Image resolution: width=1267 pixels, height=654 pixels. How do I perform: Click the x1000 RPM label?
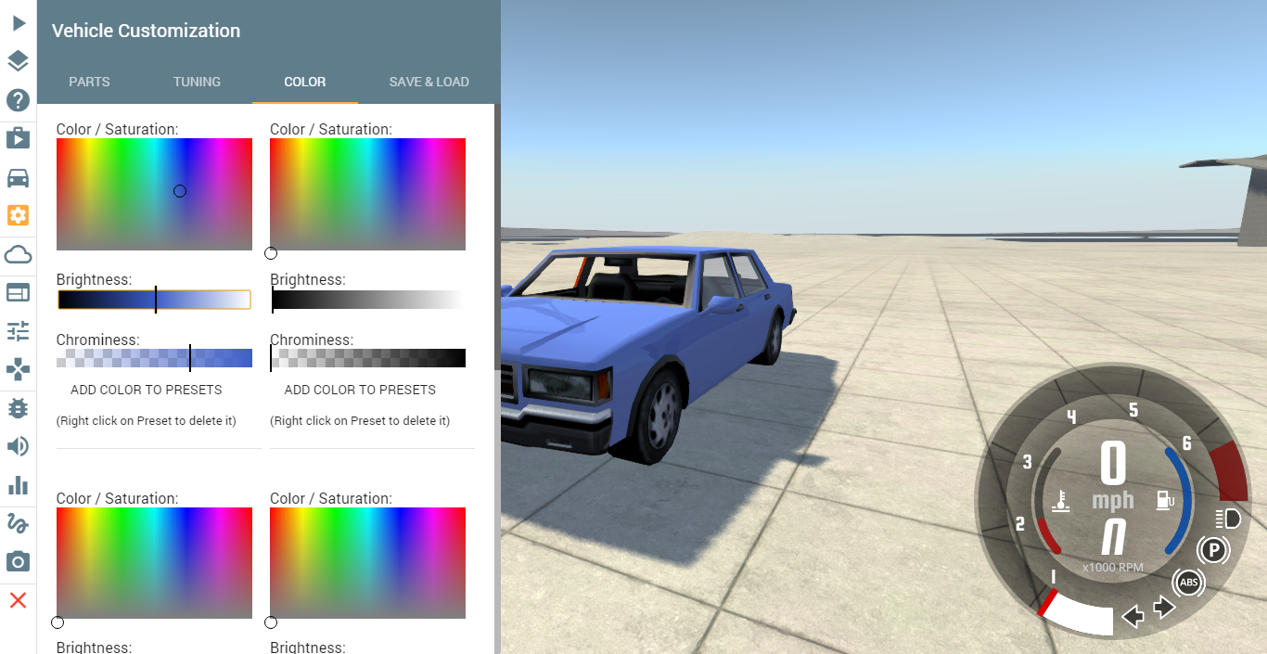click(x=1112, y=567)
